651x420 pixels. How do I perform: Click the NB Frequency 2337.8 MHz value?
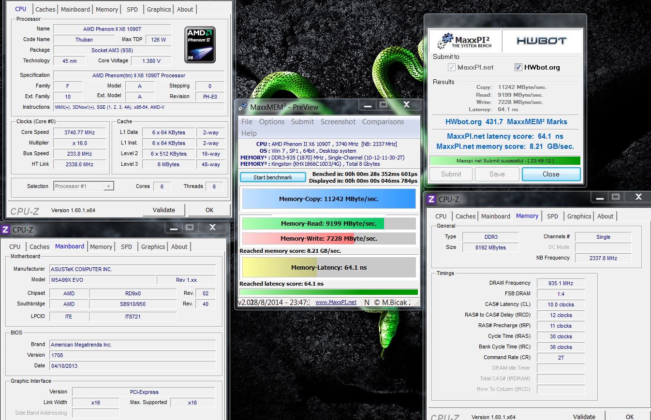click(603, 258)
